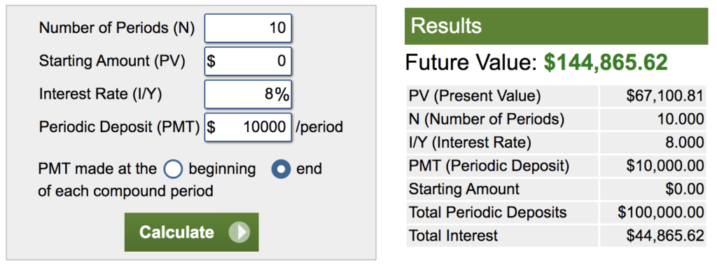Click the Periodic Deposit amount field
This screenshot has height=272, width=717.
click(248, 127)
